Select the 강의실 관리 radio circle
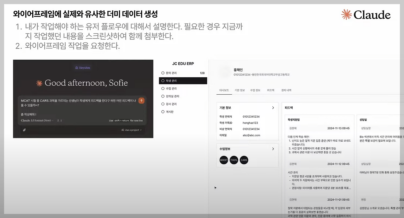This screenshot has height=218, width=404. point(163,96)
